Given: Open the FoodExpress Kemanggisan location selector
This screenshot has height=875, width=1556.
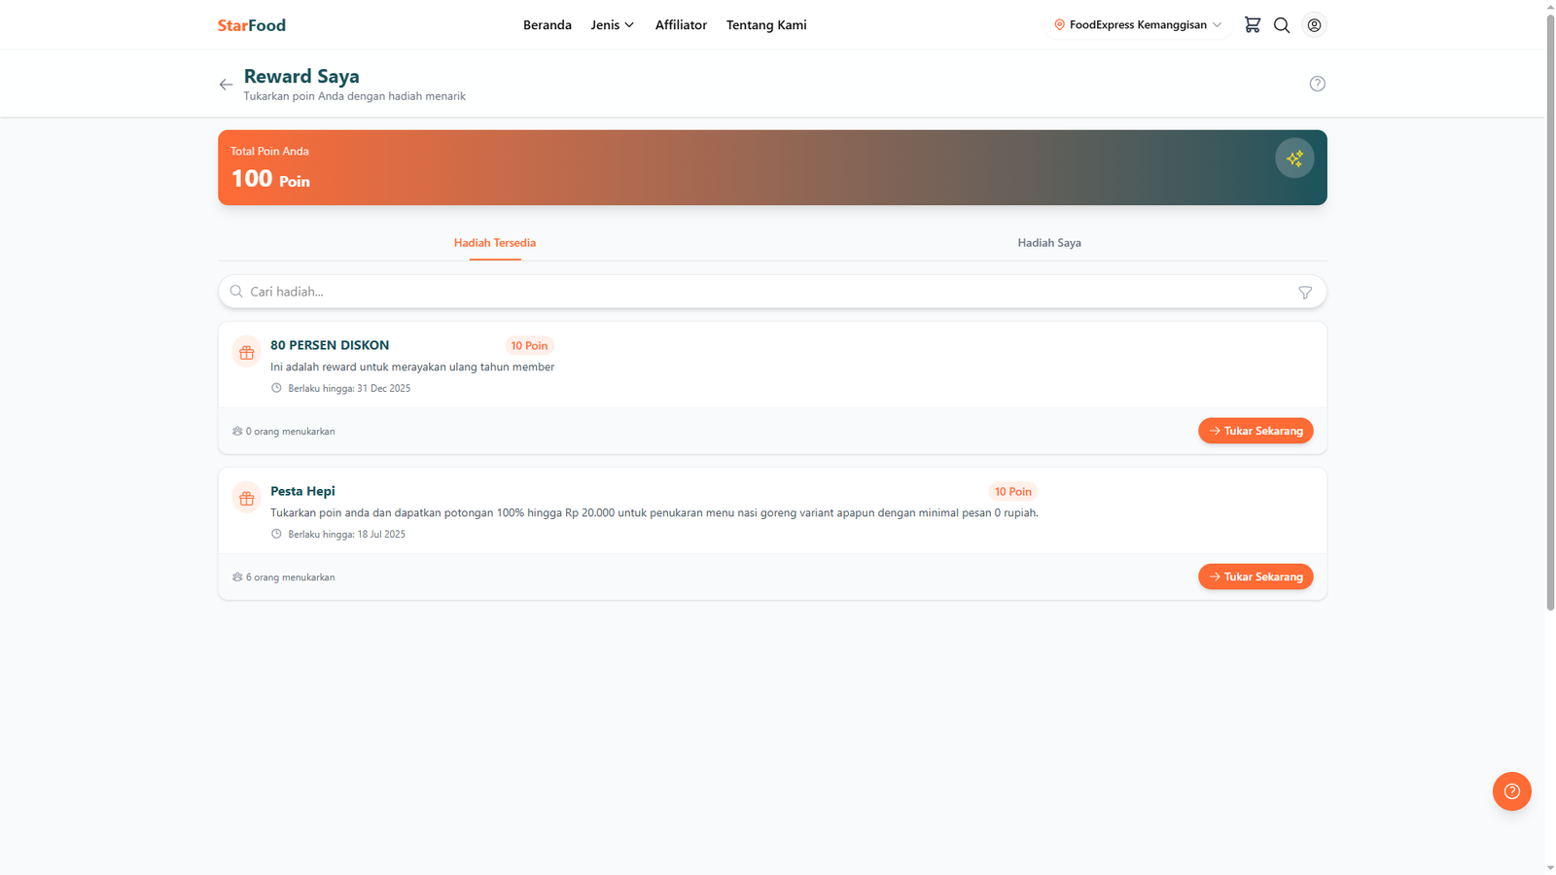Looking at the screenshot, I should pyautogui.click(x=1138, y=25).
